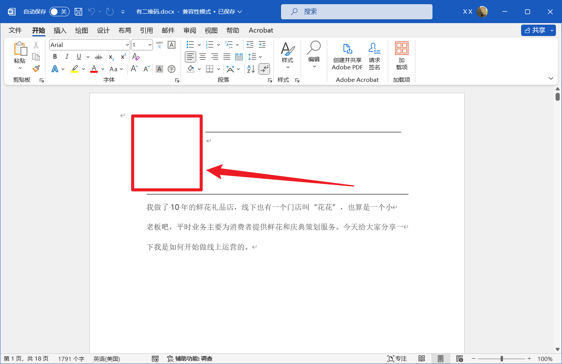Select the Center alignment icon

(203, 57)
